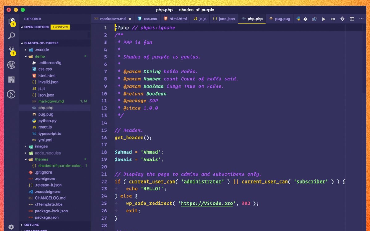Click the '@since 1.0.0' comment line

(x=141, y=108)
